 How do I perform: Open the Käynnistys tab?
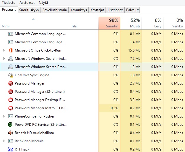click(79, 10)
